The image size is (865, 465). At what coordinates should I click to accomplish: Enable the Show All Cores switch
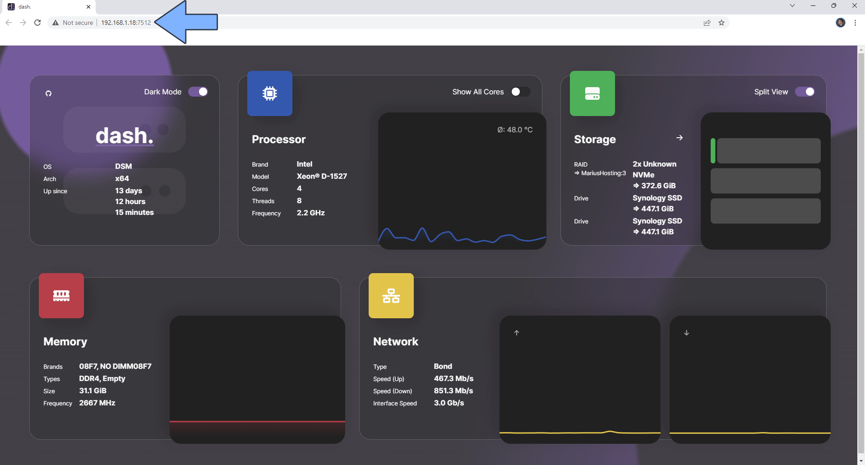pos(520,92)
